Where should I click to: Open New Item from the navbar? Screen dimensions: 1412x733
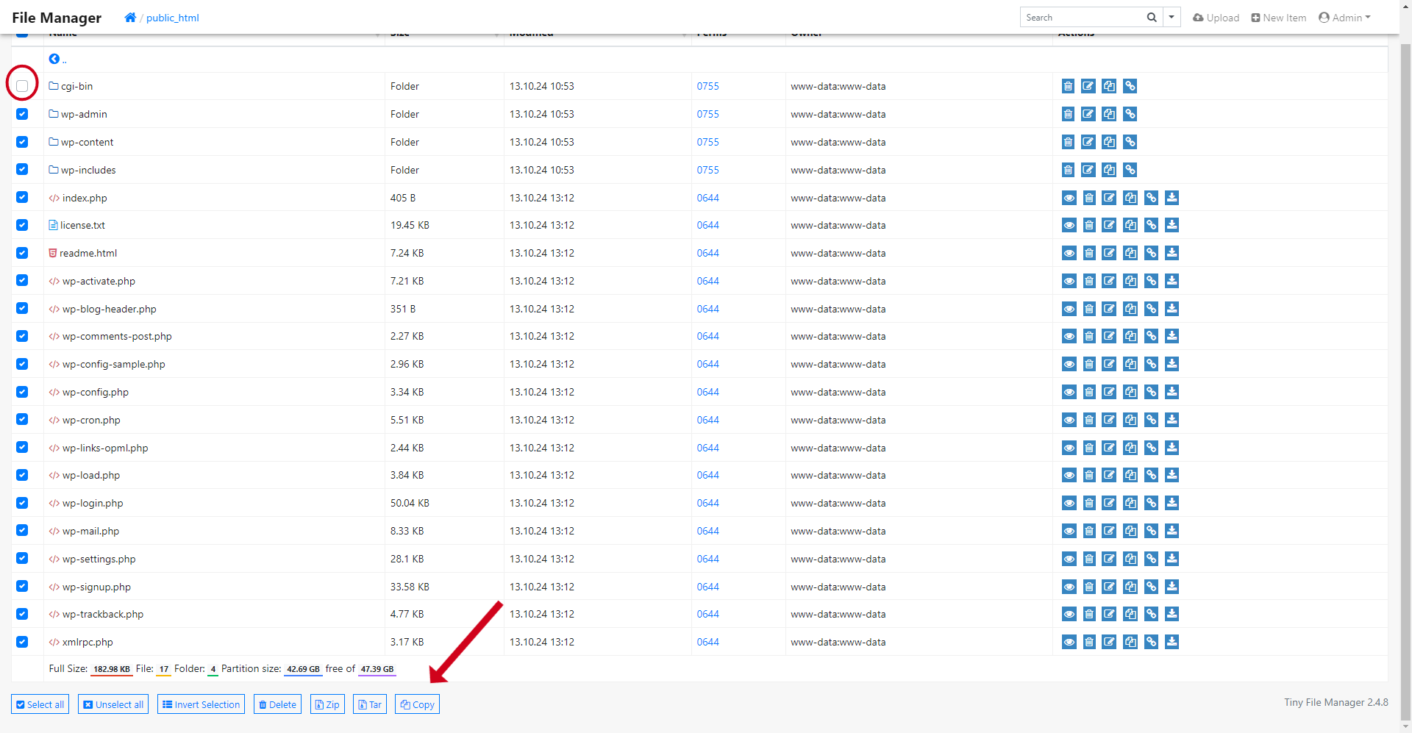[1279, 18]
